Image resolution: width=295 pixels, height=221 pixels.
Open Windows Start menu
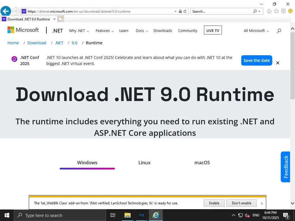click(x=7, y=215)
